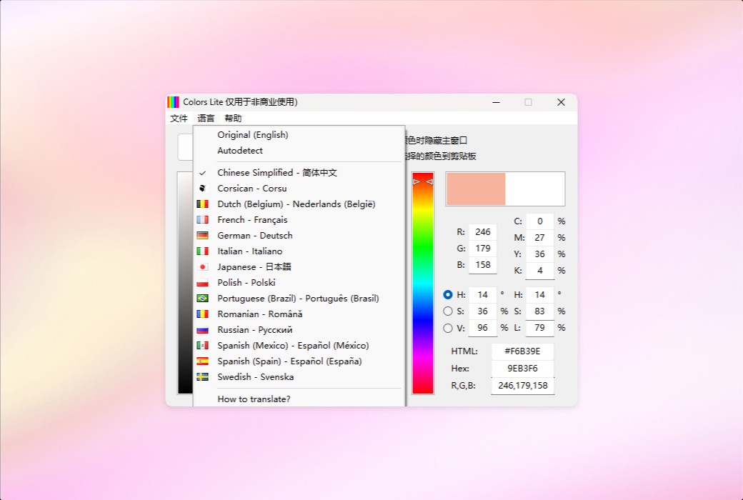Screen dimensions: 743x500
Task: Click the How to translate link
Action: (253, 400)
